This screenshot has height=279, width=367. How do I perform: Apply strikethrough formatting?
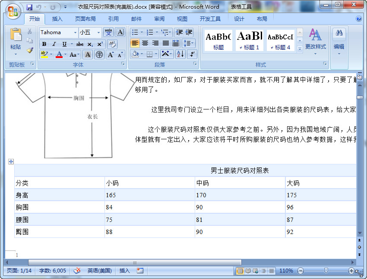(x=80, y=44)
